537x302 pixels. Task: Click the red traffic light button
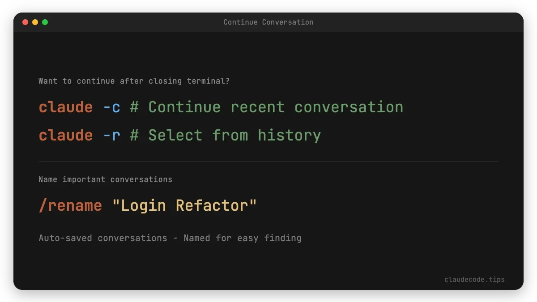point(26,21)
